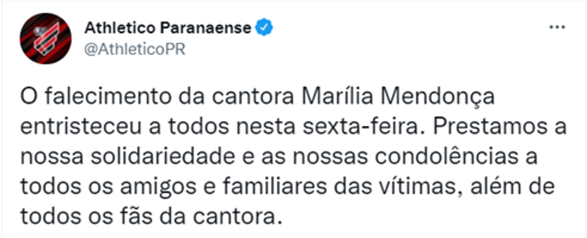Click the empty area right of @AthleticoPR
Viewport: 587px width, 238px height.
click(x=367, y=49)
